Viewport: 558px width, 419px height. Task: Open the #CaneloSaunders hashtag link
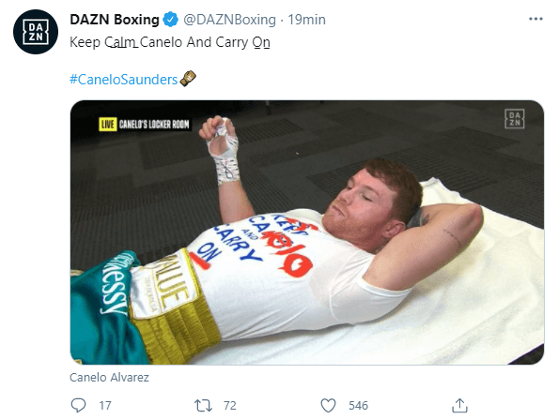click(123, 79)
